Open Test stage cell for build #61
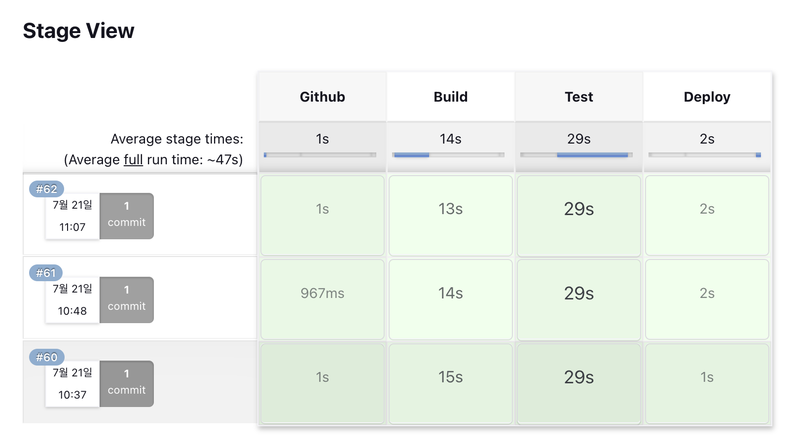The image size is (793, 443). click(579, 299)
